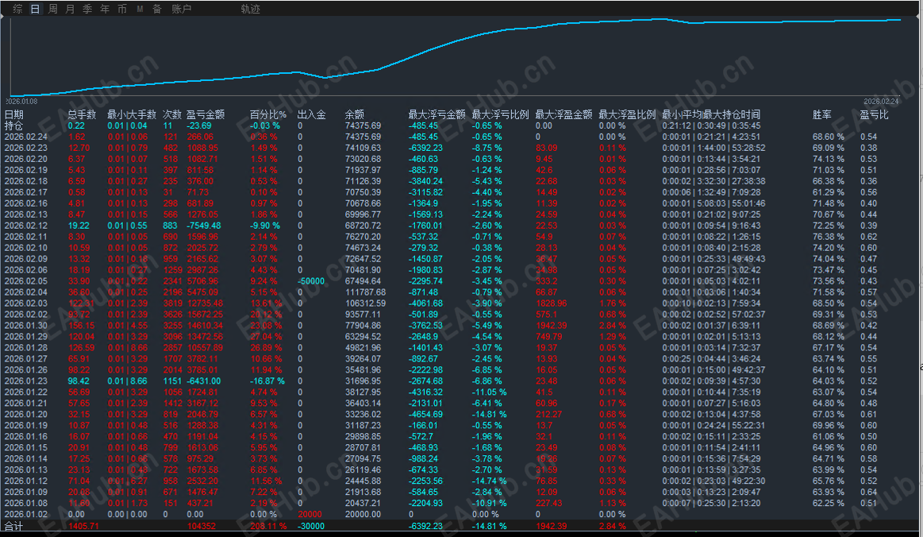Sort by 胜率 column header
923x537 pixels.
point(821,114)
